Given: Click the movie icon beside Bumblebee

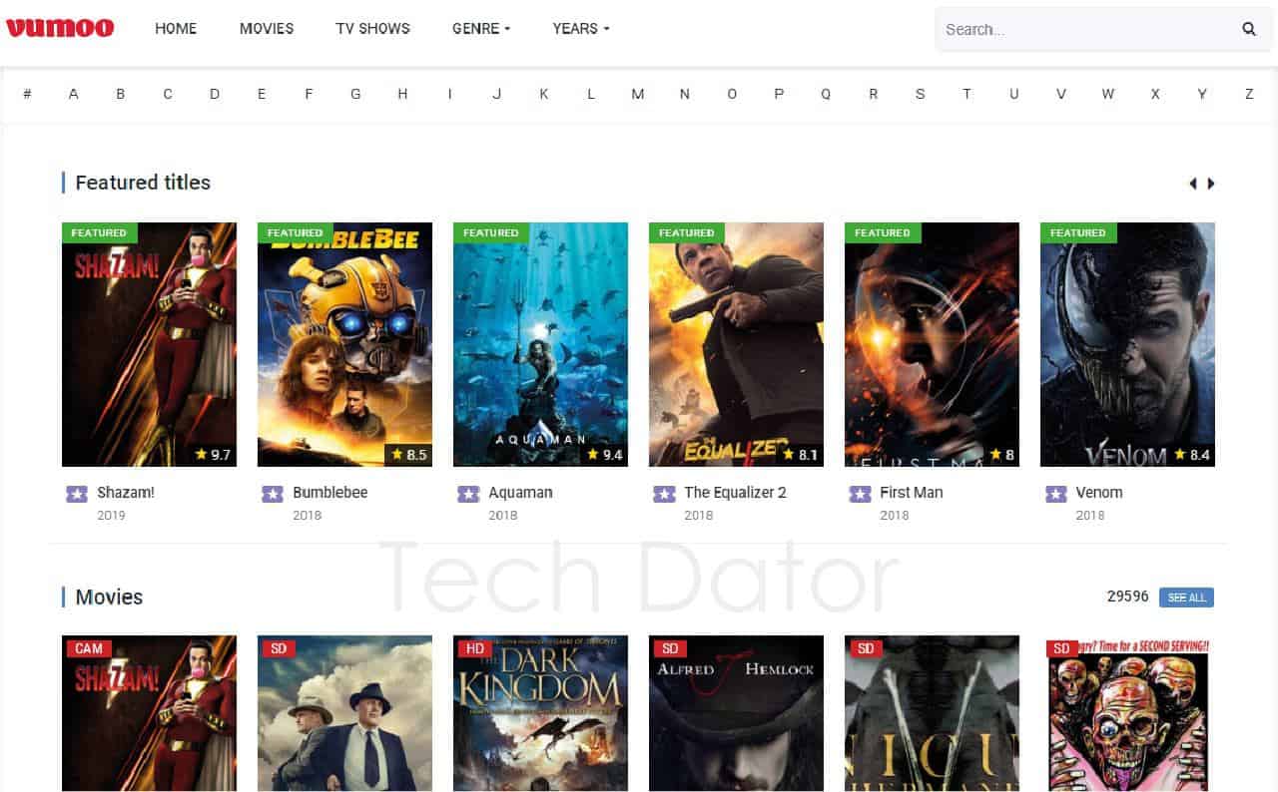Looking at the screenshot, I should (x=273, y=494).
